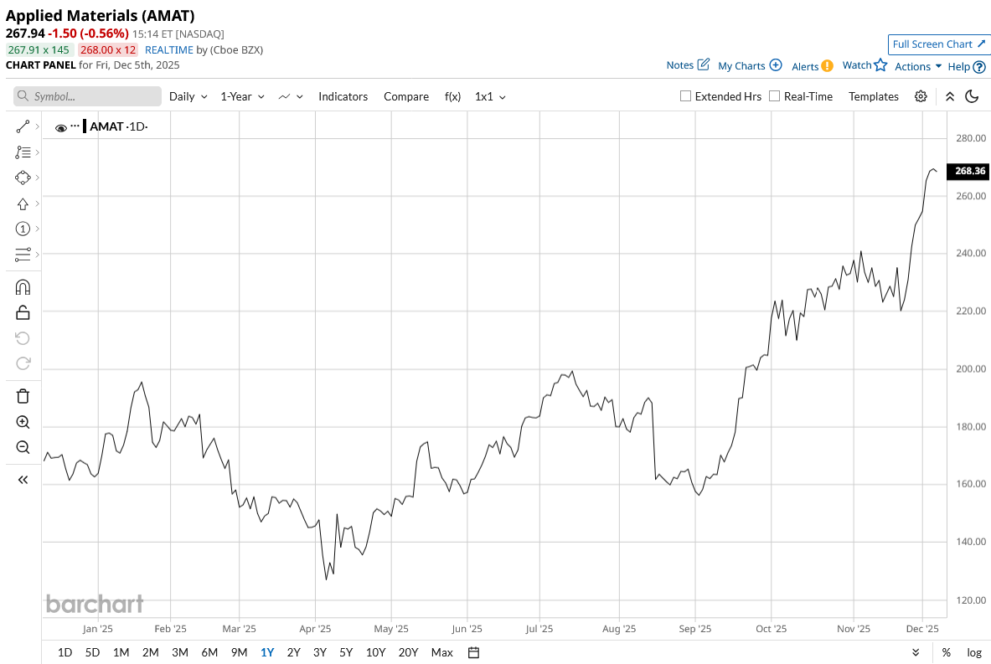
Task: Open the Actions dropdown
Action: (918, 66)
